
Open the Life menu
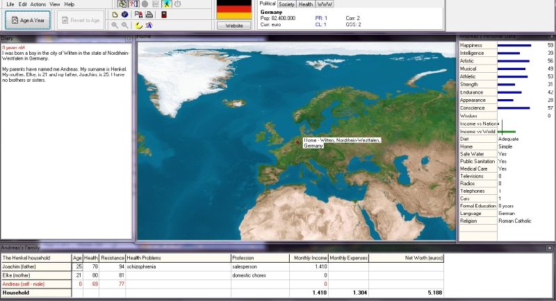point(10,4)
